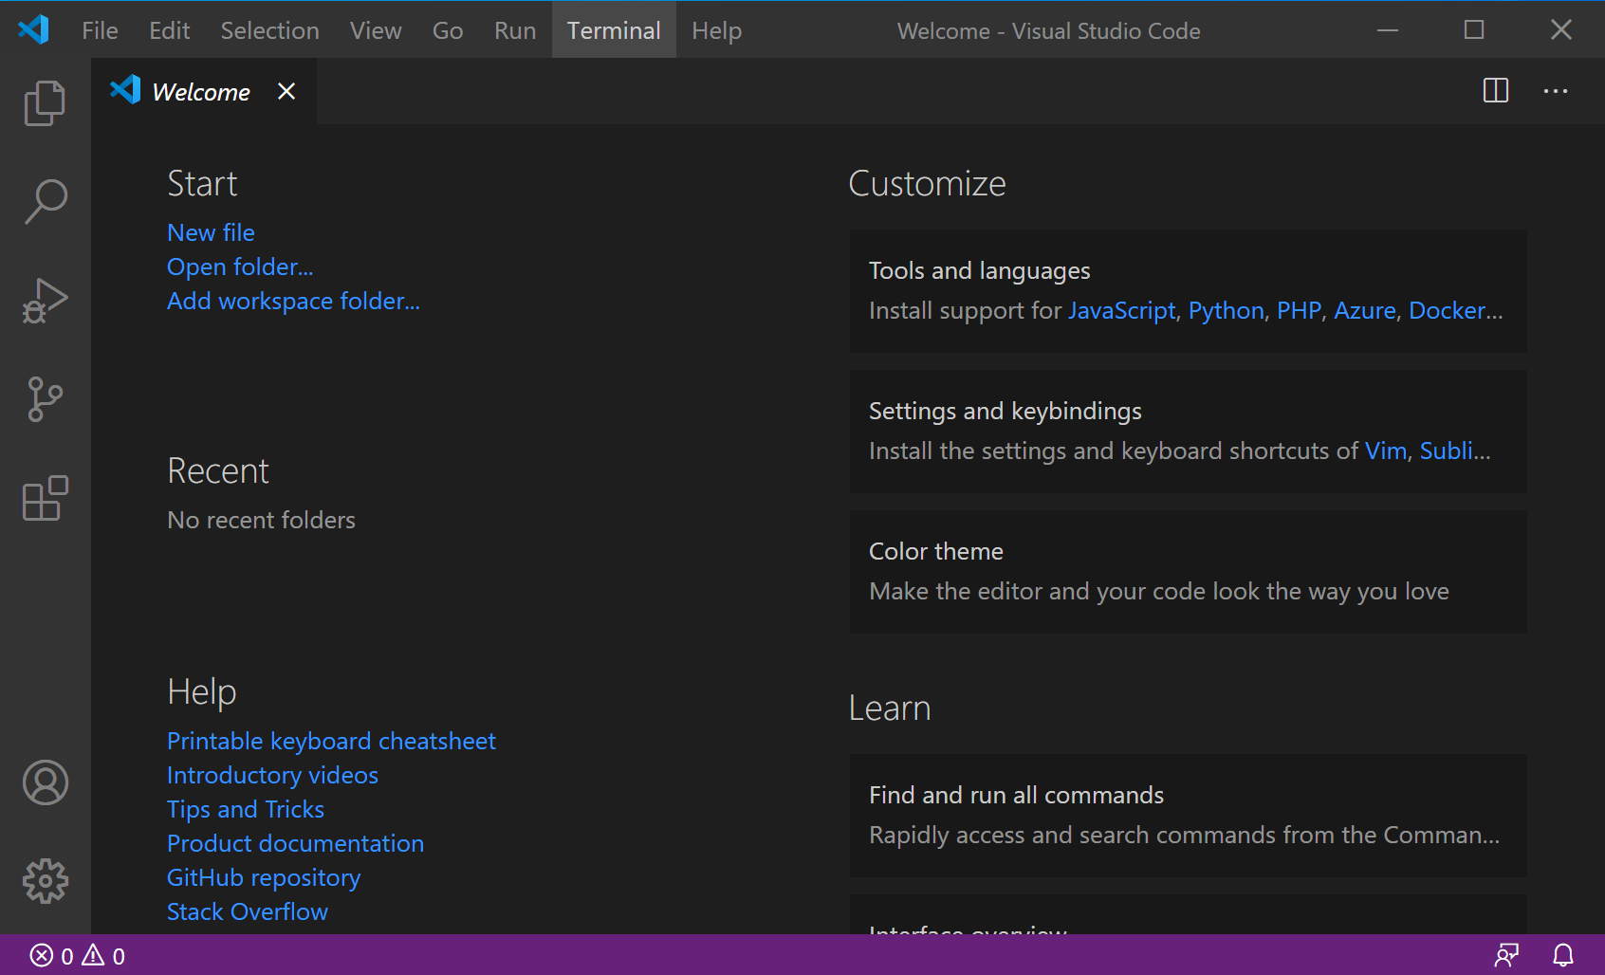Select the Search icon in the activity bar

(45, 200)
